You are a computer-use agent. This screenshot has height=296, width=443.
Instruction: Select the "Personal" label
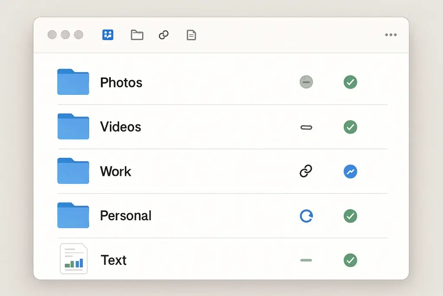click(126, 216)
